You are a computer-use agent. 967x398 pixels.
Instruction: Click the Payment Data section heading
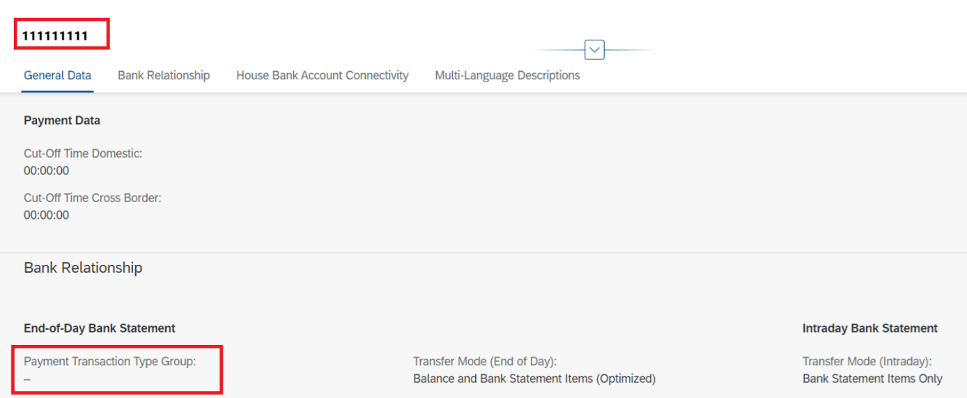(x=62, y=121)
